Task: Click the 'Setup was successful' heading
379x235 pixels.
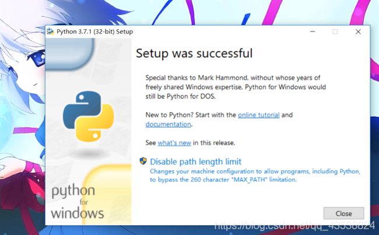Action: tap(194, 54)
